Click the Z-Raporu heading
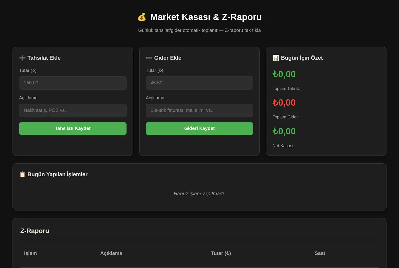 [35, 231]
